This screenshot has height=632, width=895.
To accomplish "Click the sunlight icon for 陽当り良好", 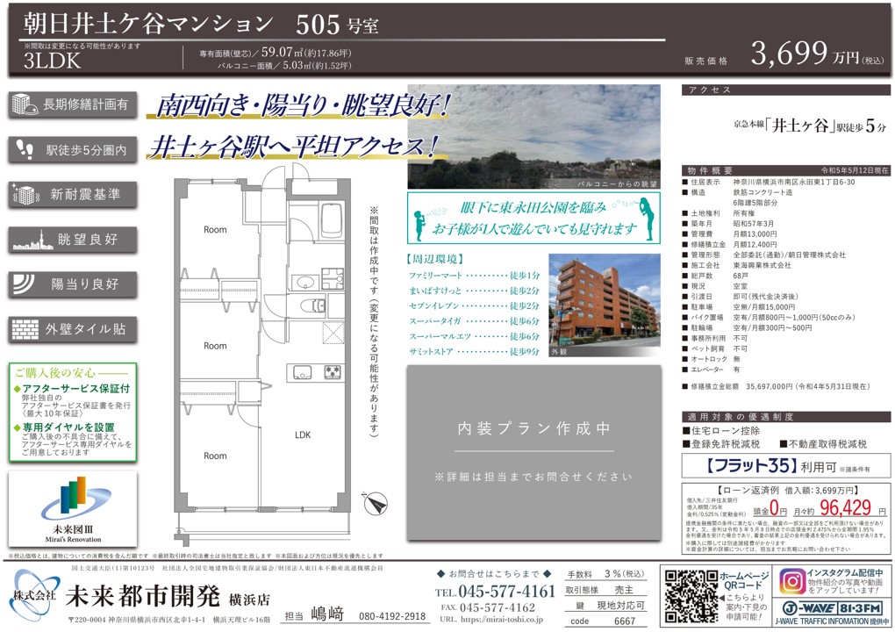I will click(24, 284).
